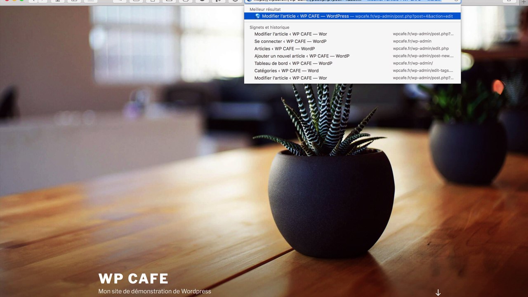Click the WP CAFE site title

tap(133, 278)
